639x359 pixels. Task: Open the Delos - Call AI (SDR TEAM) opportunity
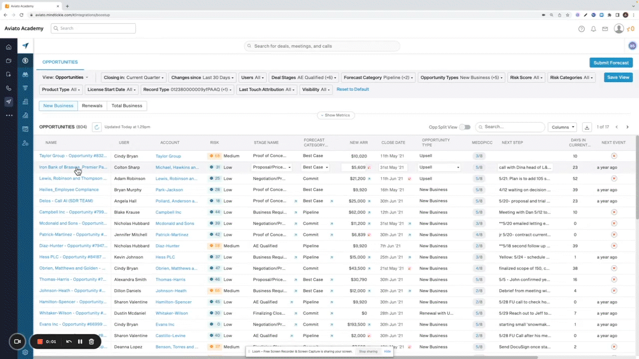coord(66,201)
